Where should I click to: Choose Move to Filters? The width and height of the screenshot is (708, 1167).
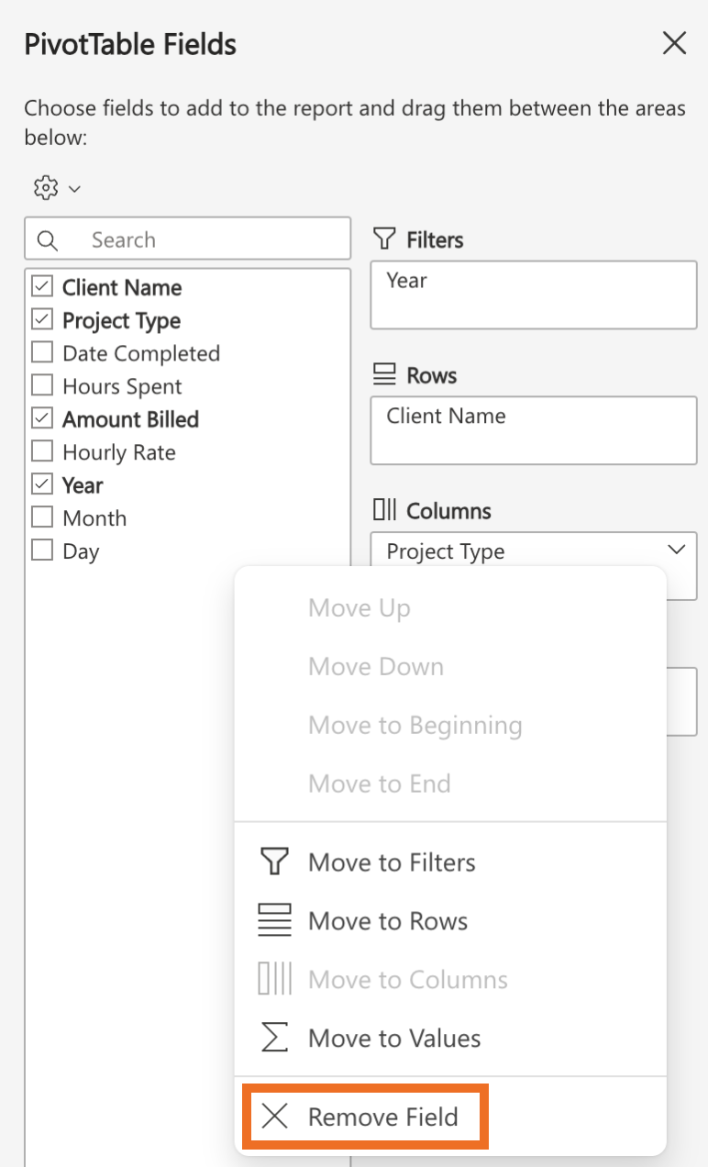pos(392,862)
